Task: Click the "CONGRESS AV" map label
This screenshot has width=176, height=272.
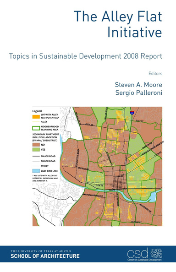Action: pos(117,200)
